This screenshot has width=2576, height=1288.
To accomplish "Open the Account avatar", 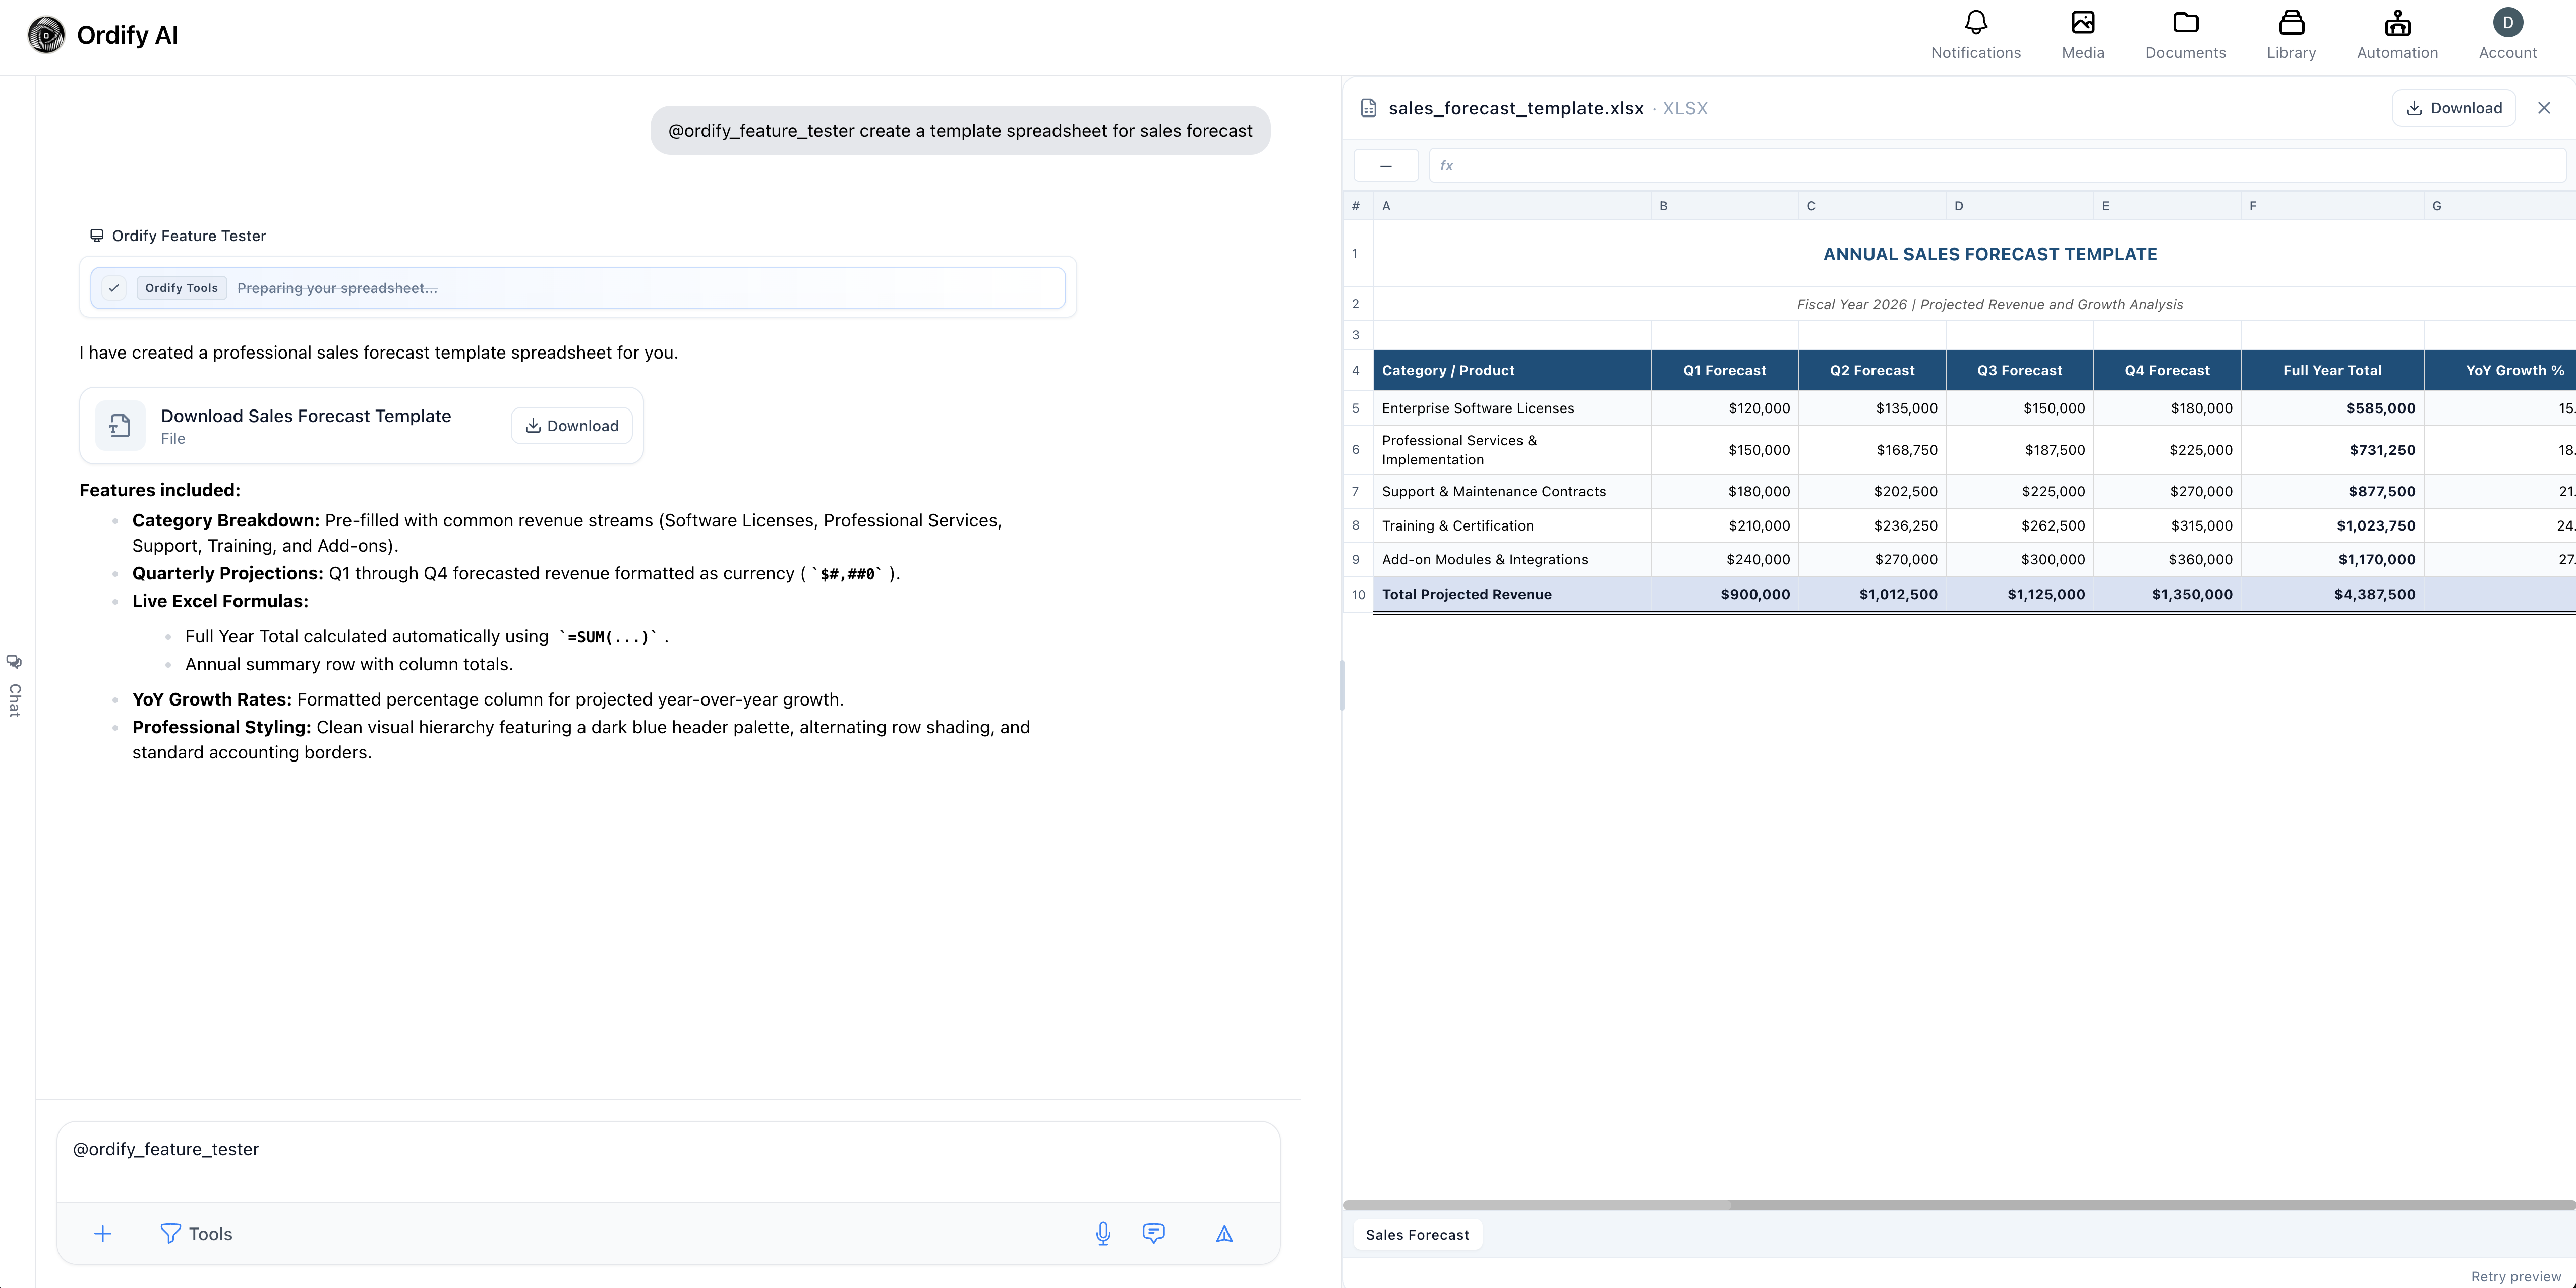I will point(2507,23).
